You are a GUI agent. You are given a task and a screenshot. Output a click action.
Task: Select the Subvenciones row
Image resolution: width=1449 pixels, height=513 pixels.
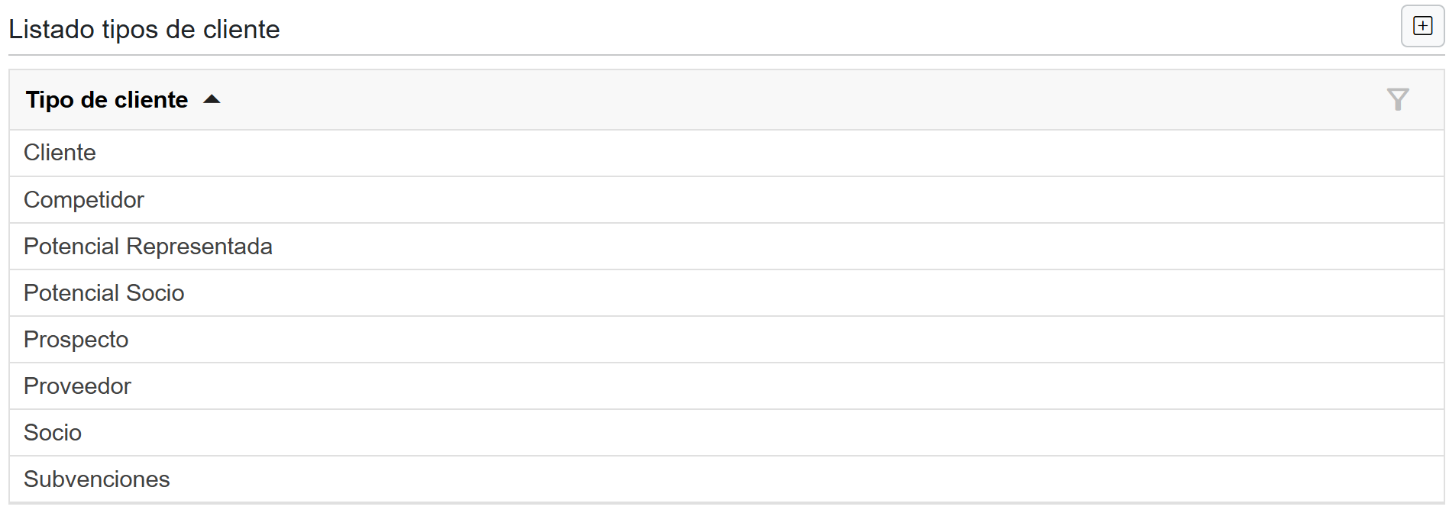click(97, 479)
